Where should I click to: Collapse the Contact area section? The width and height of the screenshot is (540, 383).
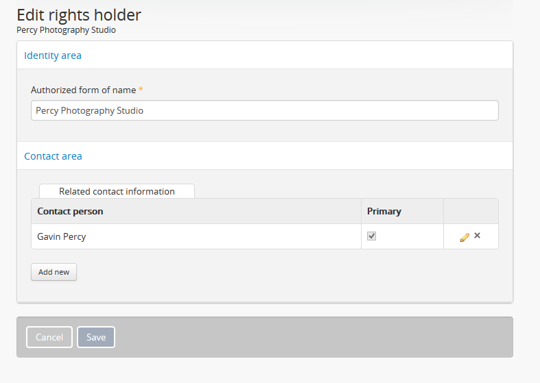point(53,156)
